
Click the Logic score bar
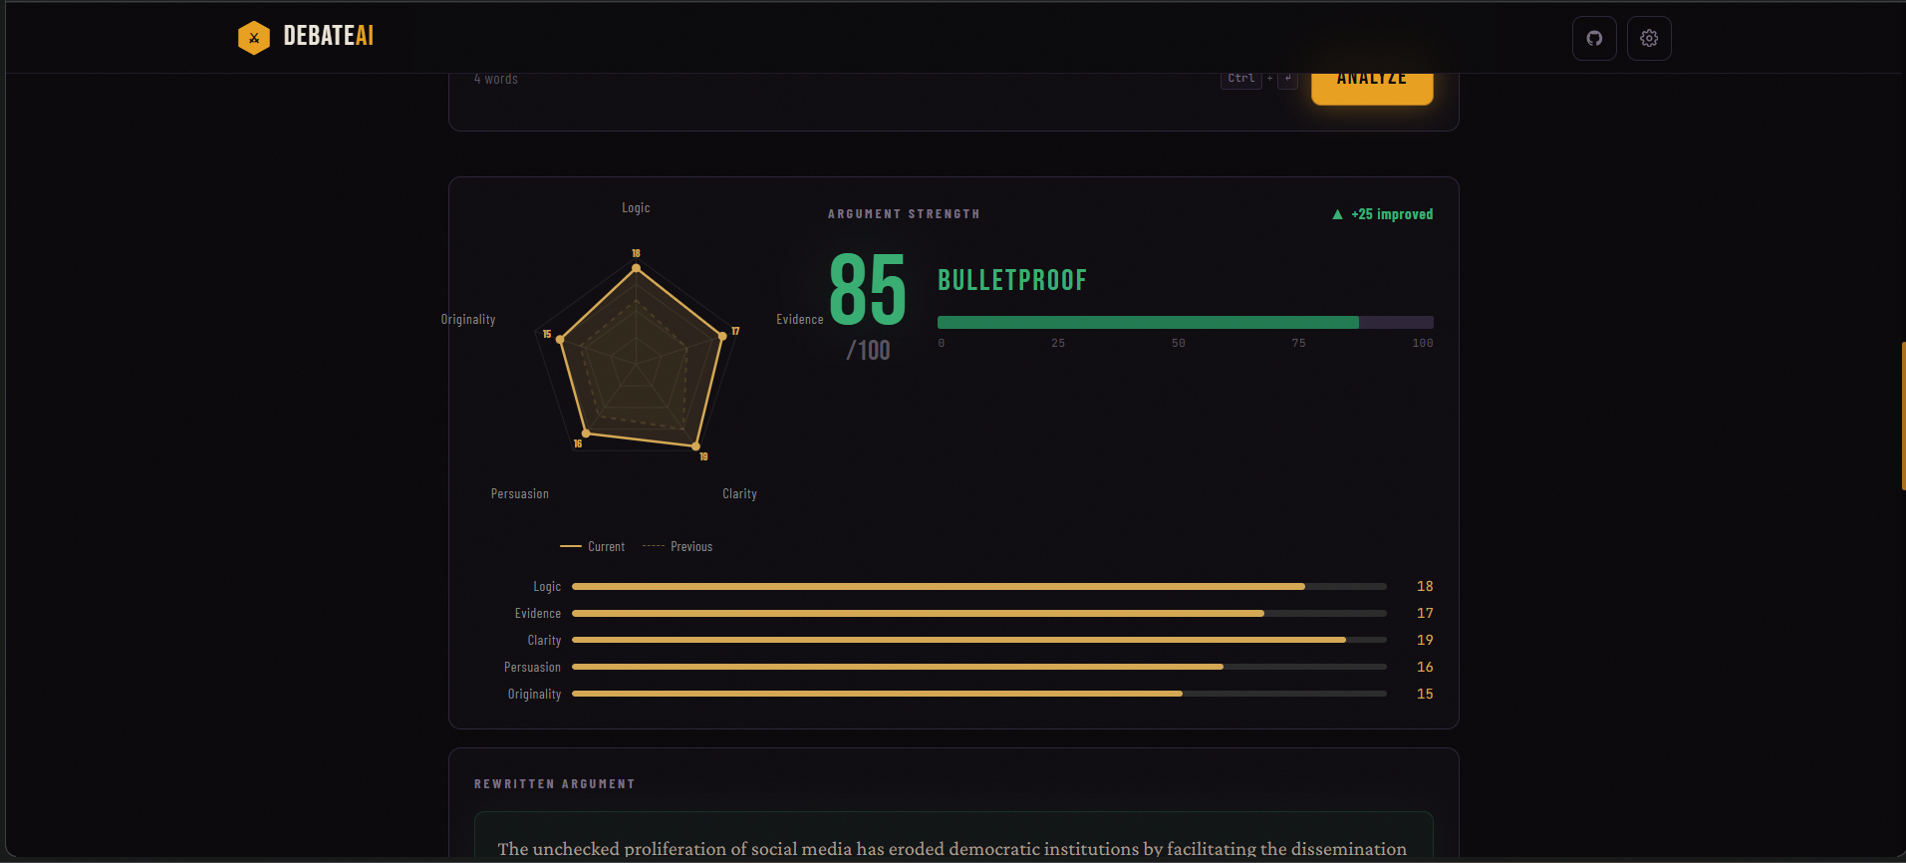979,587
